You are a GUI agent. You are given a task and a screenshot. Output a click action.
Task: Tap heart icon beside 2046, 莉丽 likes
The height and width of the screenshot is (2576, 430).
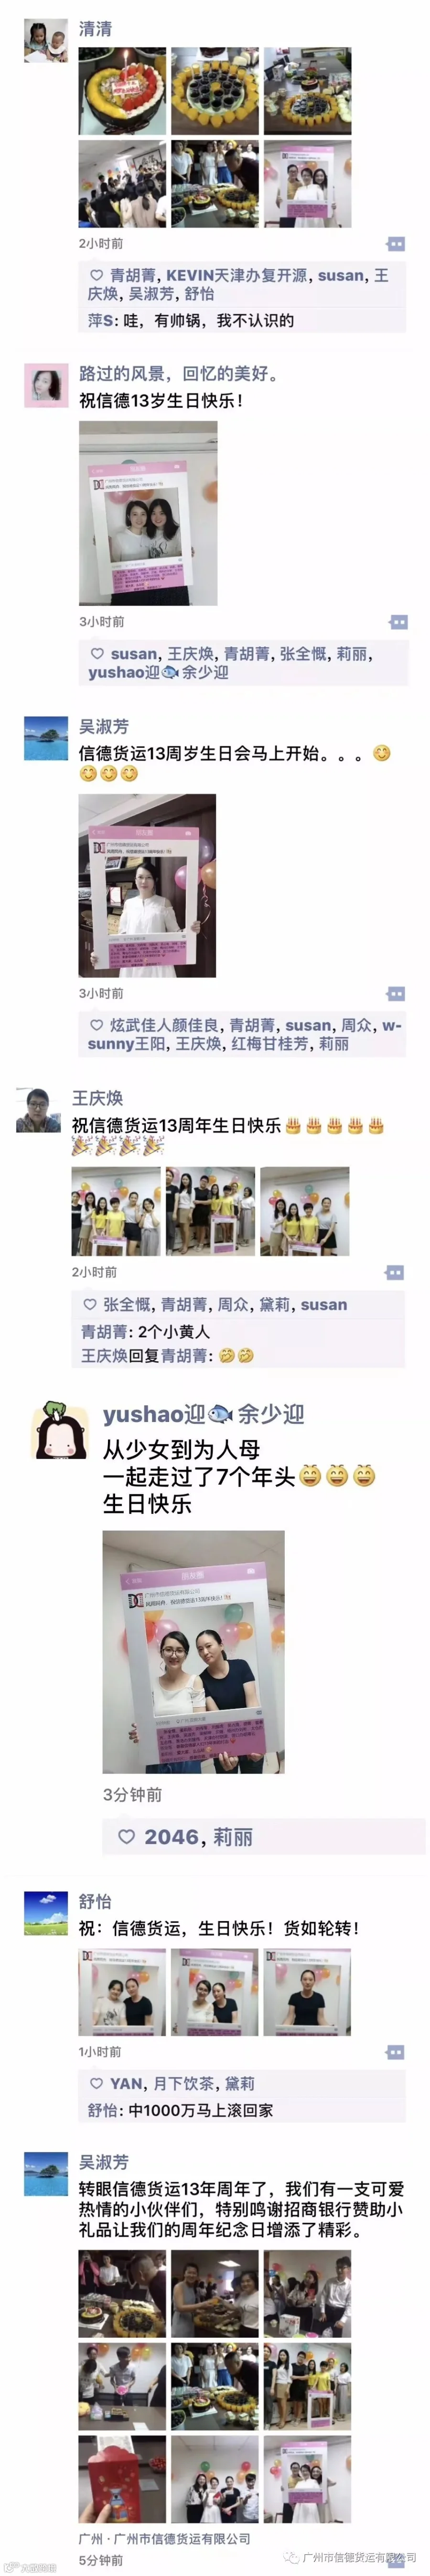point(127,1836)
